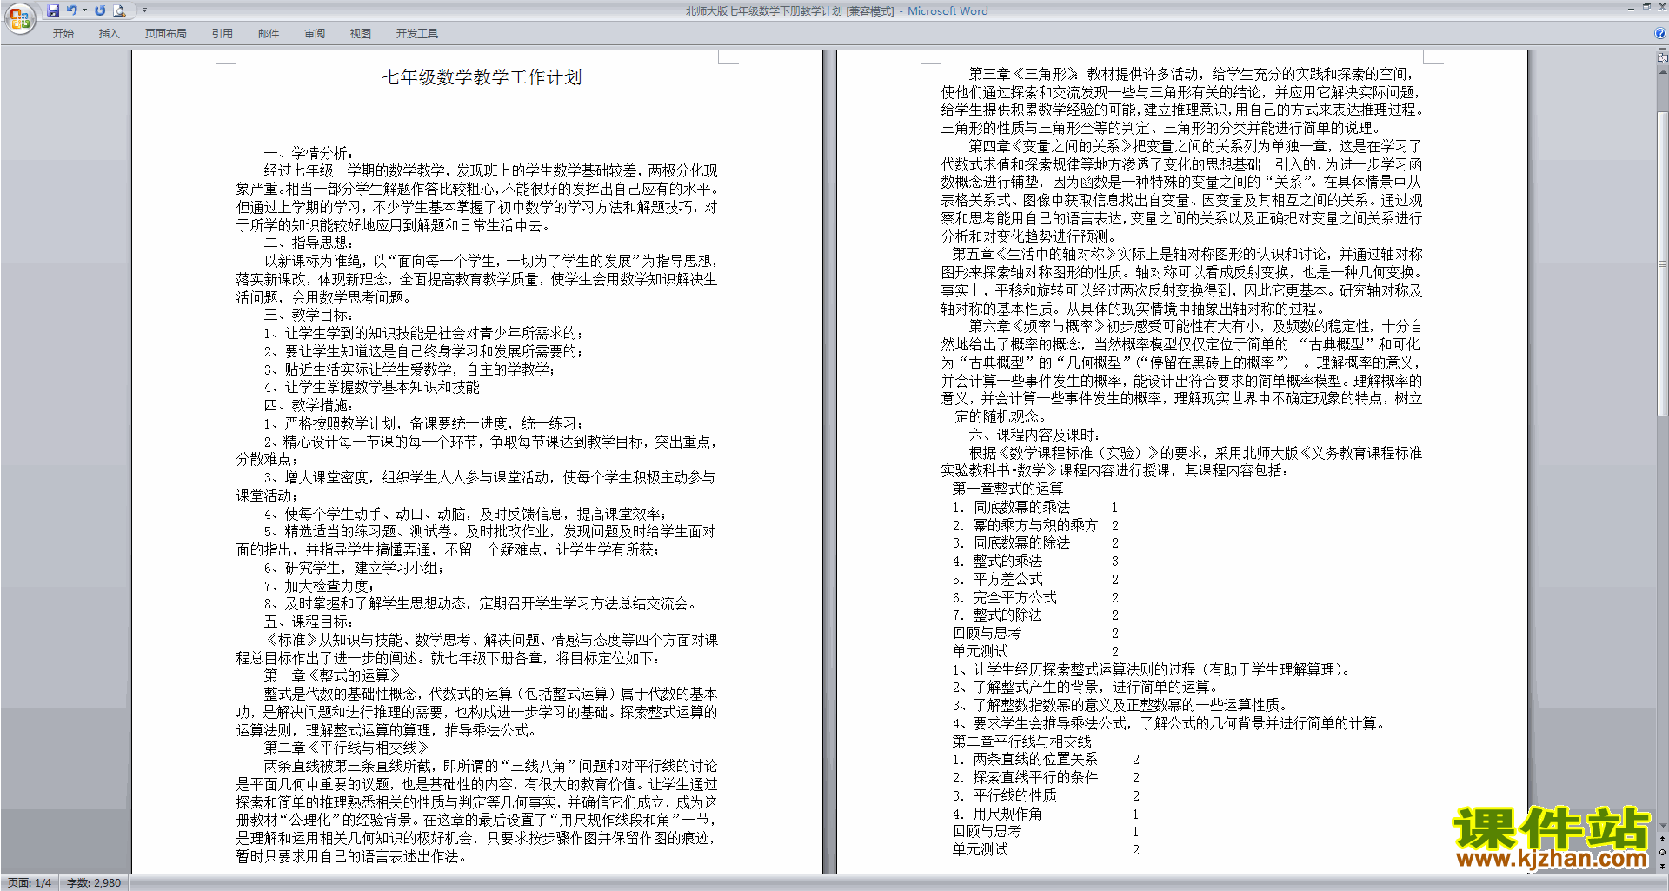Click the line 第二章平行线与相交线
1669x891 pixels.
(x=1021, y=741)
